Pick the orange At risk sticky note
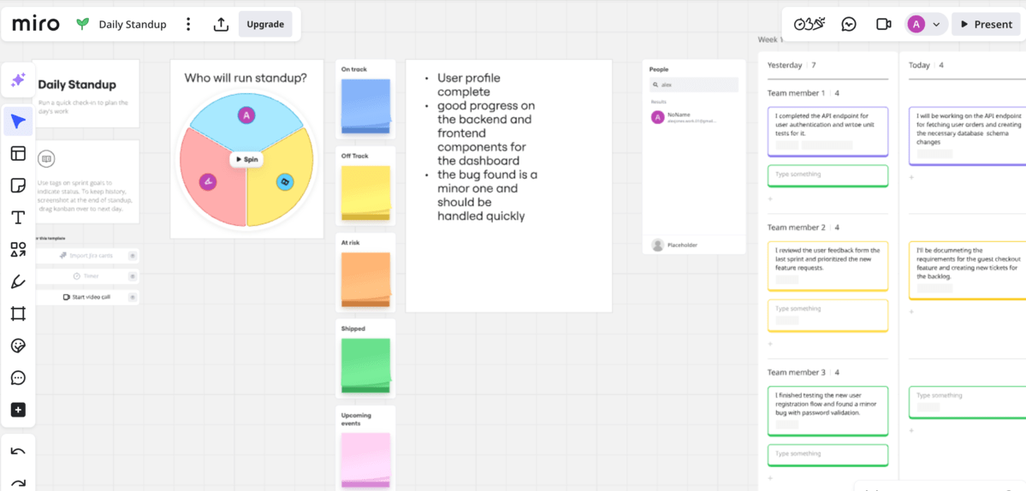Viewport: 1026px width, 491px height. [x=365, y=278]
